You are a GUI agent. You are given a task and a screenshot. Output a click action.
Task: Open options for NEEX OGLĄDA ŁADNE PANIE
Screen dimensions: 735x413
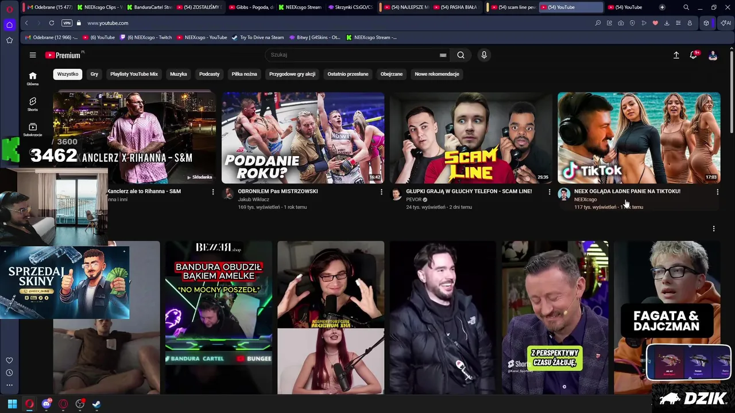pos(717,192)
